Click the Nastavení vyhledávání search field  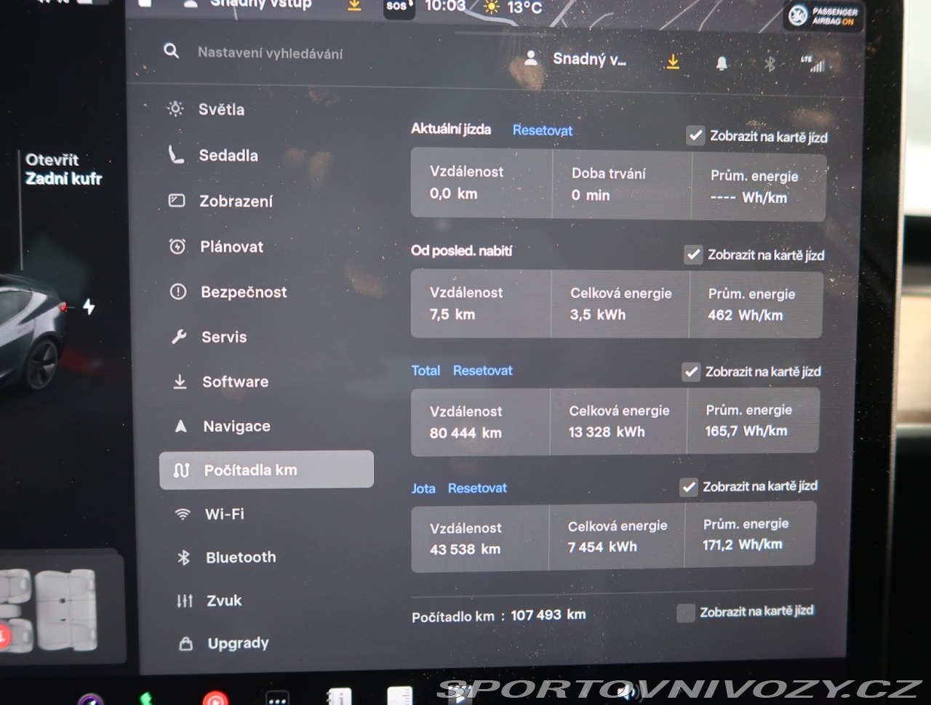[270, 53]
